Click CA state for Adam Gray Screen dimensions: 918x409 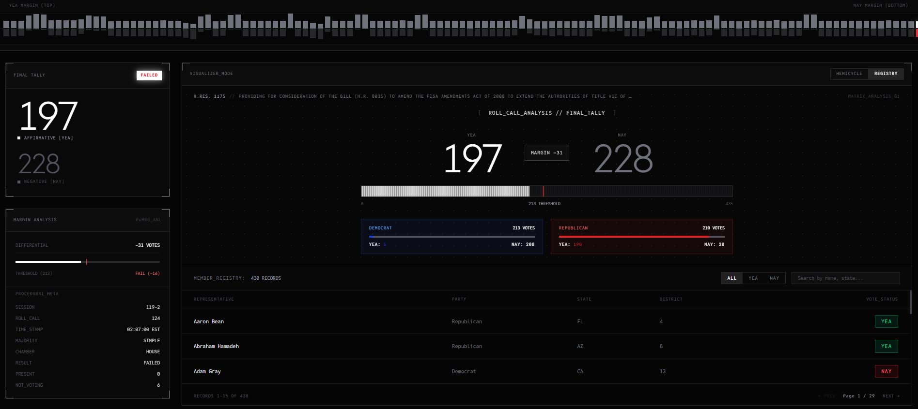(x=580, y=371)
